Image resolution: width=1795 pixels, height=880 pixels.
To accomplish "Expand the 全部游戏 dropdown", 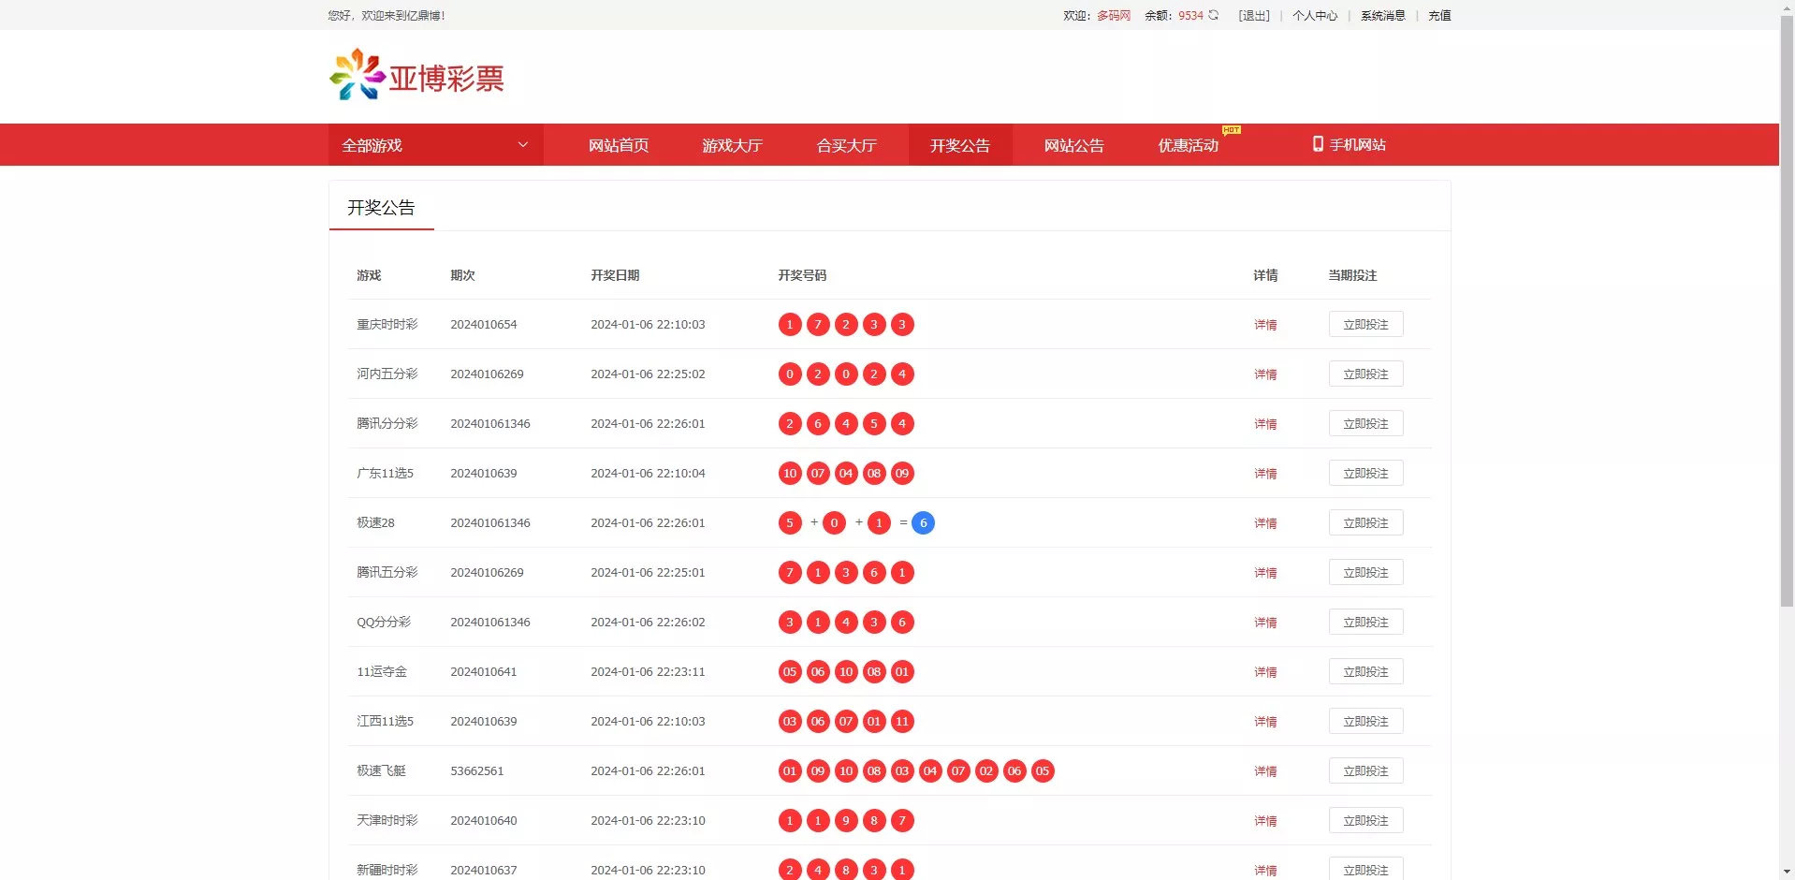I will click(x=435, y=145).
